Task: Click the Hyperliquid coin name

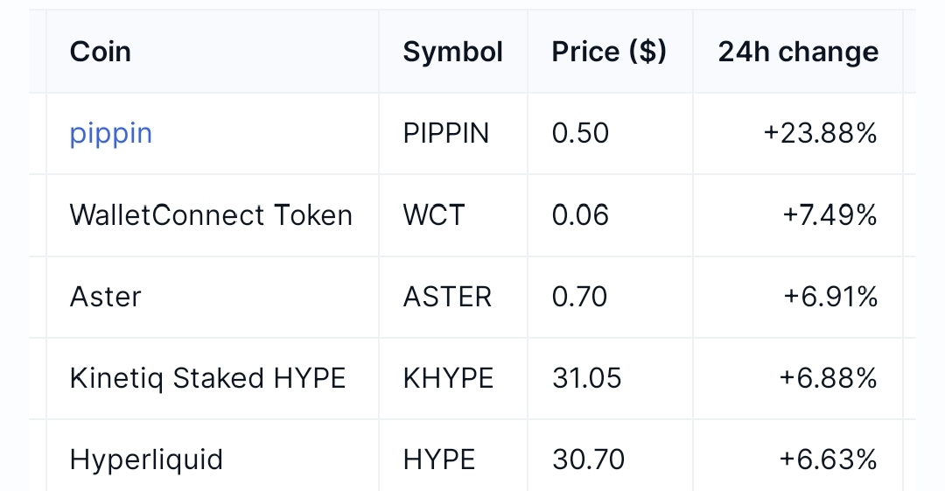Action: pos(146,459)
